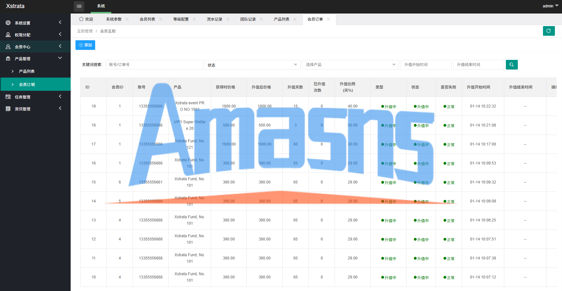The height and width of the screenshot is (291, 562).
Task: Expand the 系统设置 sidebar chevron
Action: click(60, 22)
